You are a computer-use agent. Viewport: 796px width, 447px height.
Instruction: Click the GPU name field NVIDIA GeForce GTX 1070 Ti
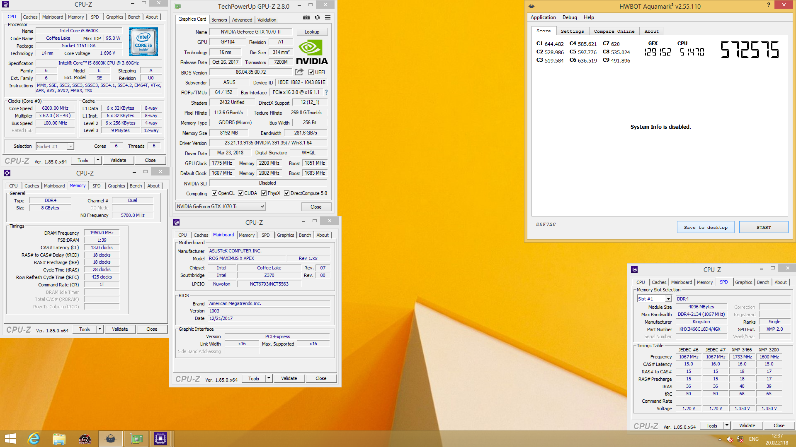[250, 32]
